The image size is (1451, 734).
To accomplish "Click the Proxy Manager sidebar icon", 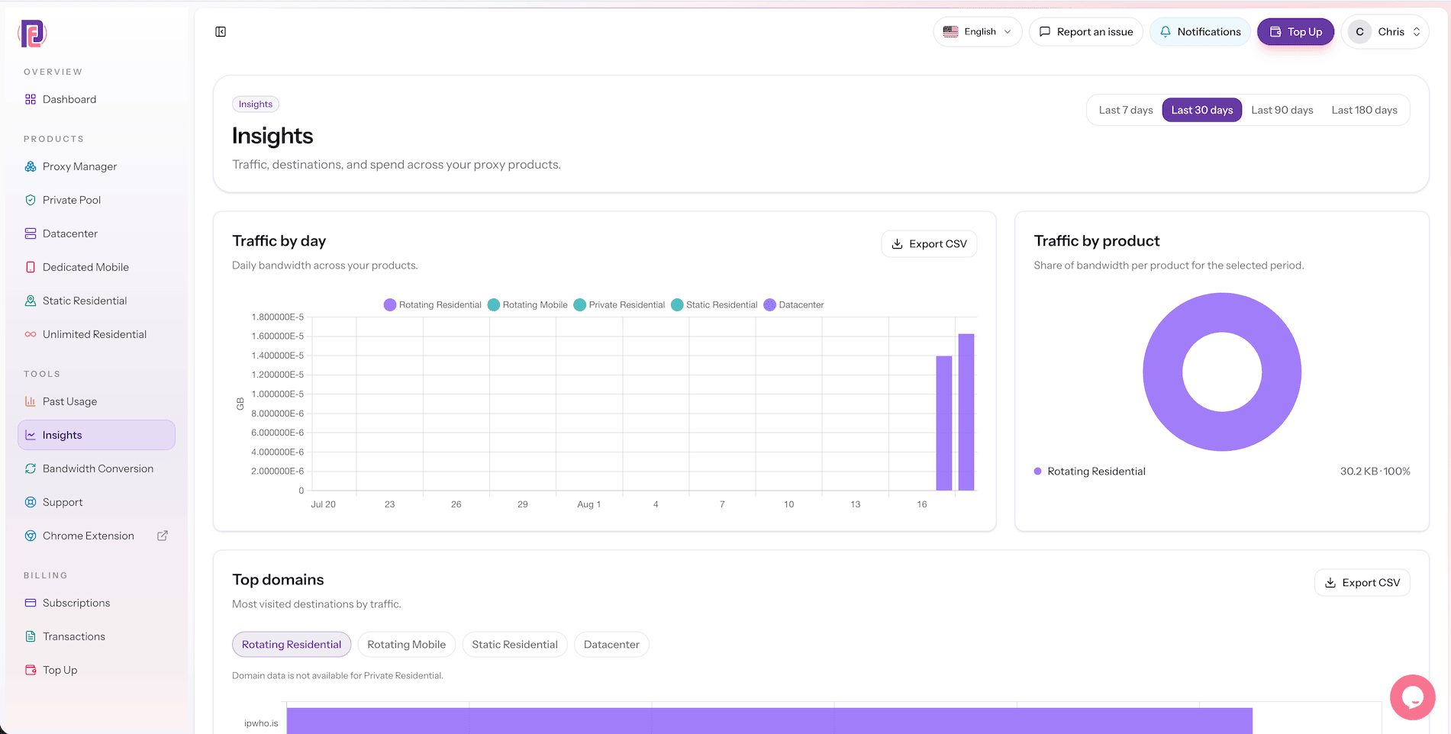I will (31, 166).
